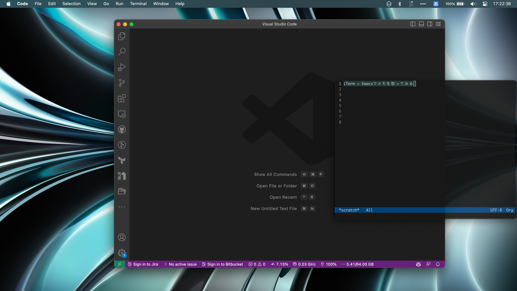Viewport: 517px width, 291px height.
Task: Click the battery indicator in menu bar
Action: (455, 4)
